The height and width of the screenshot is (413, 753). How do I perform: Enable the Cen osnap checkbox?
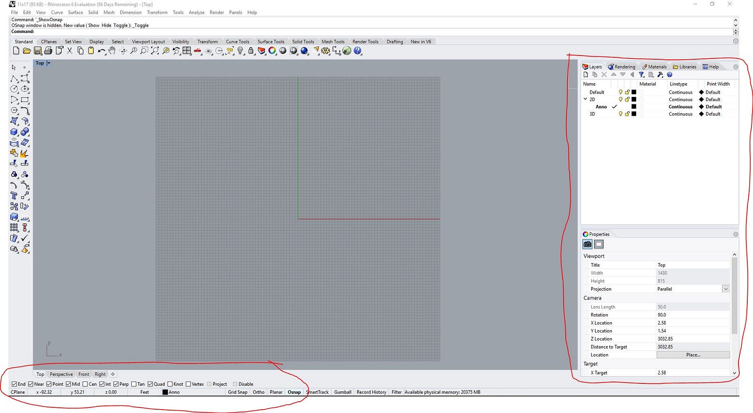click(85, 384)
